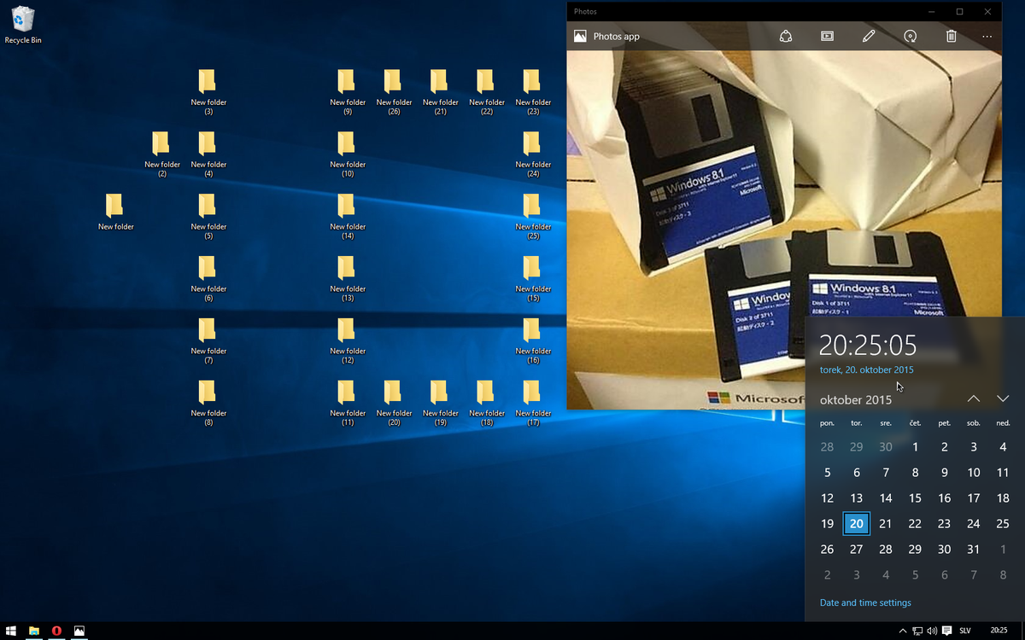1025x640 pixels.
Task: Select the New folder (2) icon
Action: coord(161,154)
